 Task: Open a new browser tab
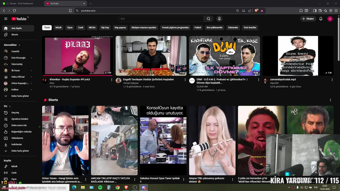pos(91,3)
